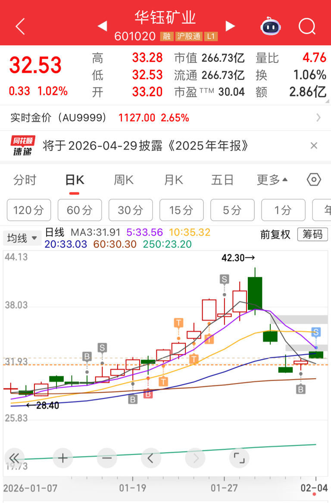
Task: Tap the MA10 35.32 legend value
Action: [190, 232]
